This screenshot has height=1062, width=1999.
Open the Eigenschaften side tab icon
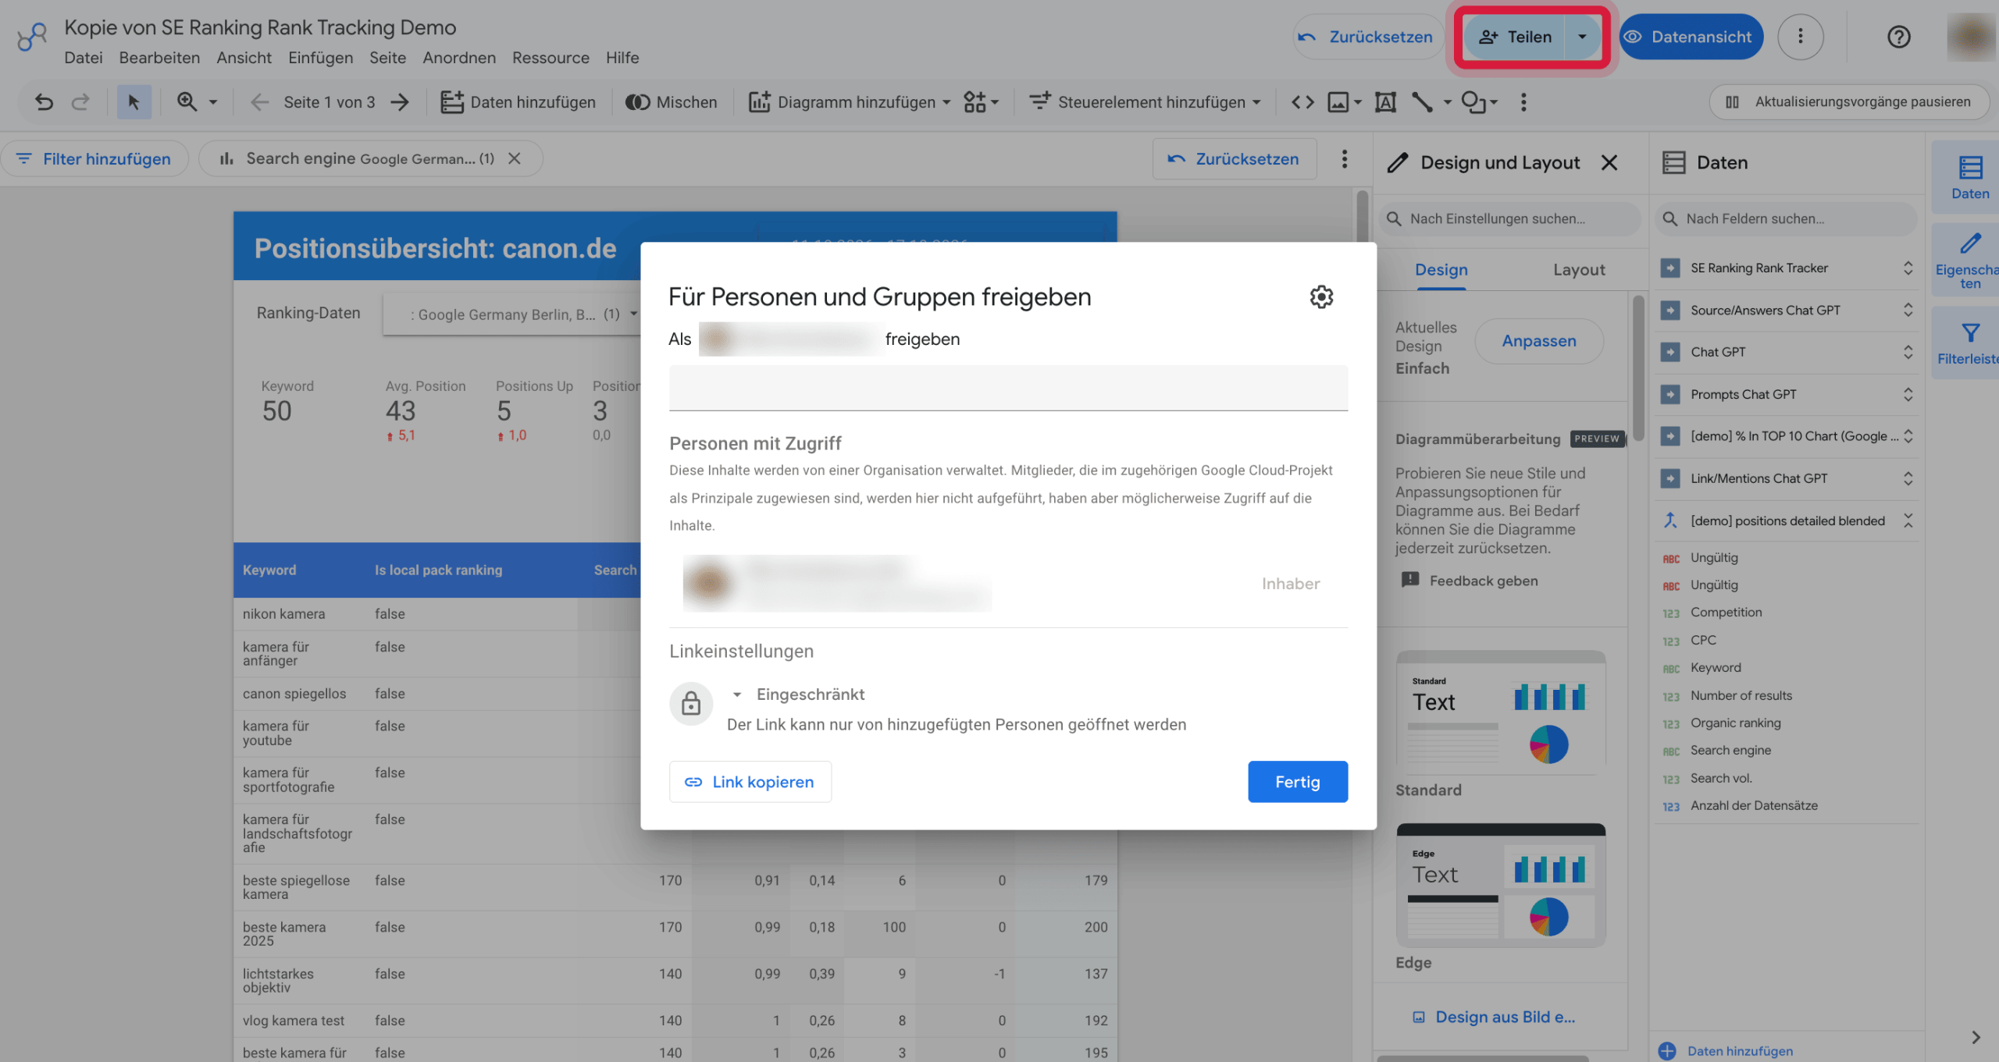pyautogui.click(x=1969, y=260)
